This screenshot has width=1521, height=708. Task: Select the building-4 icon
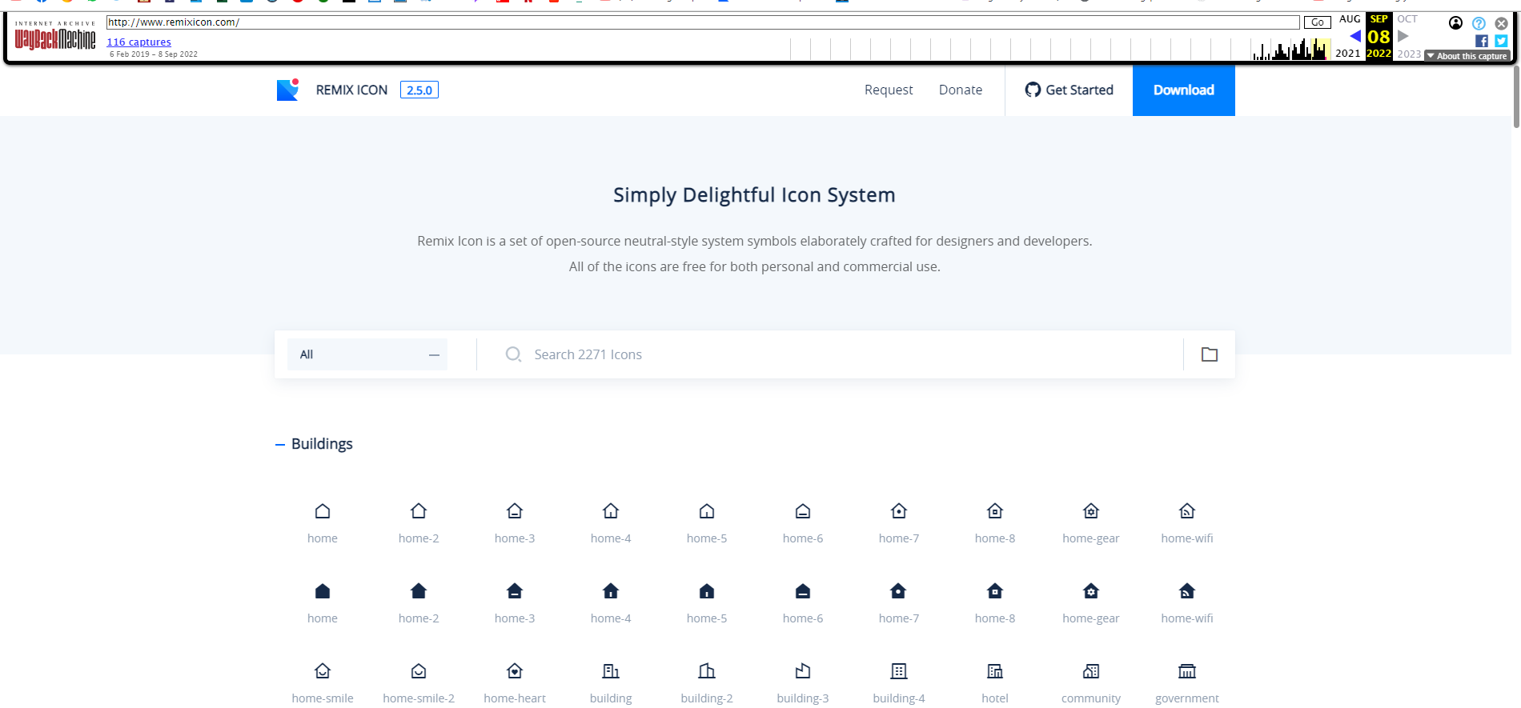coord(899,671)
